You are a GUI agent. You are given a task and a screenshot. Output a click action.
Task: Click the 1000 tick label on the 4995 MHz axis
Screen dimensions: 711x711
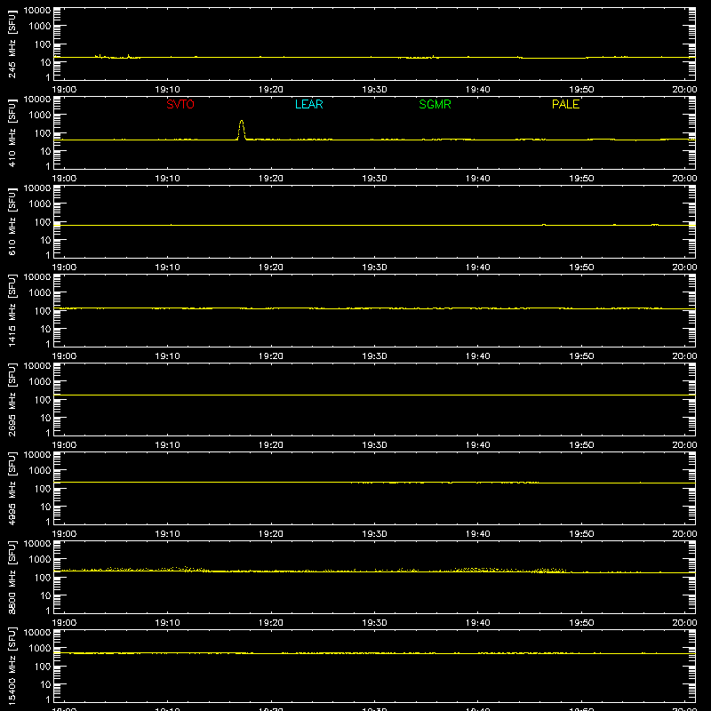pyautogui.click(x=40, y=471)
